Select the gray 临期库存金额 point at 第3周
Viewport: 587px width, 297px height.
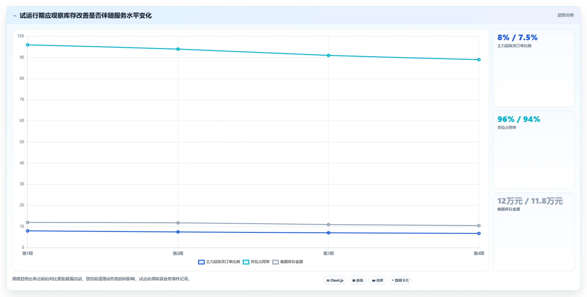(329, 225)
